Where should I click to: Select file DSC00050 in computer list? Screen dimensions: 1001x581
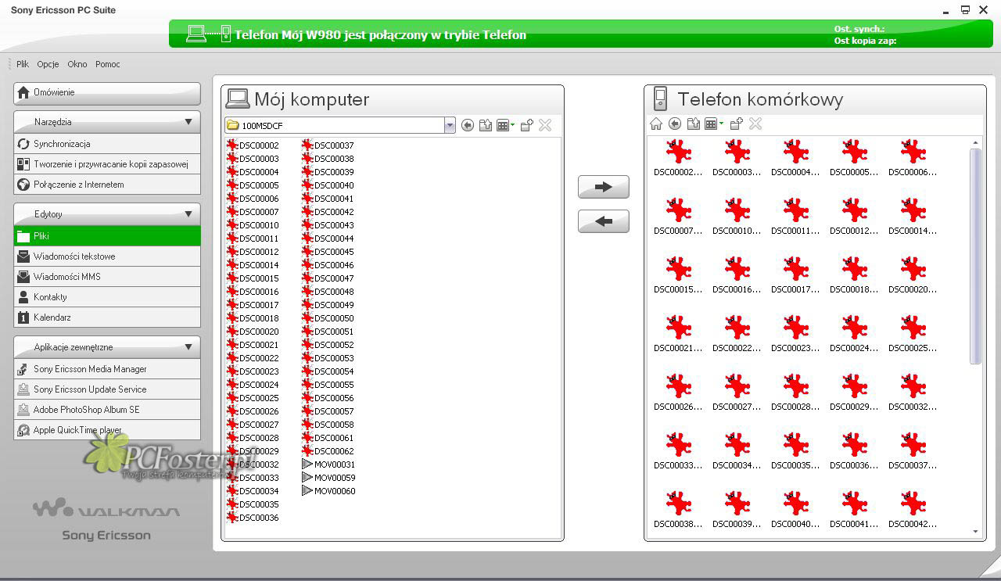(328, 318)
